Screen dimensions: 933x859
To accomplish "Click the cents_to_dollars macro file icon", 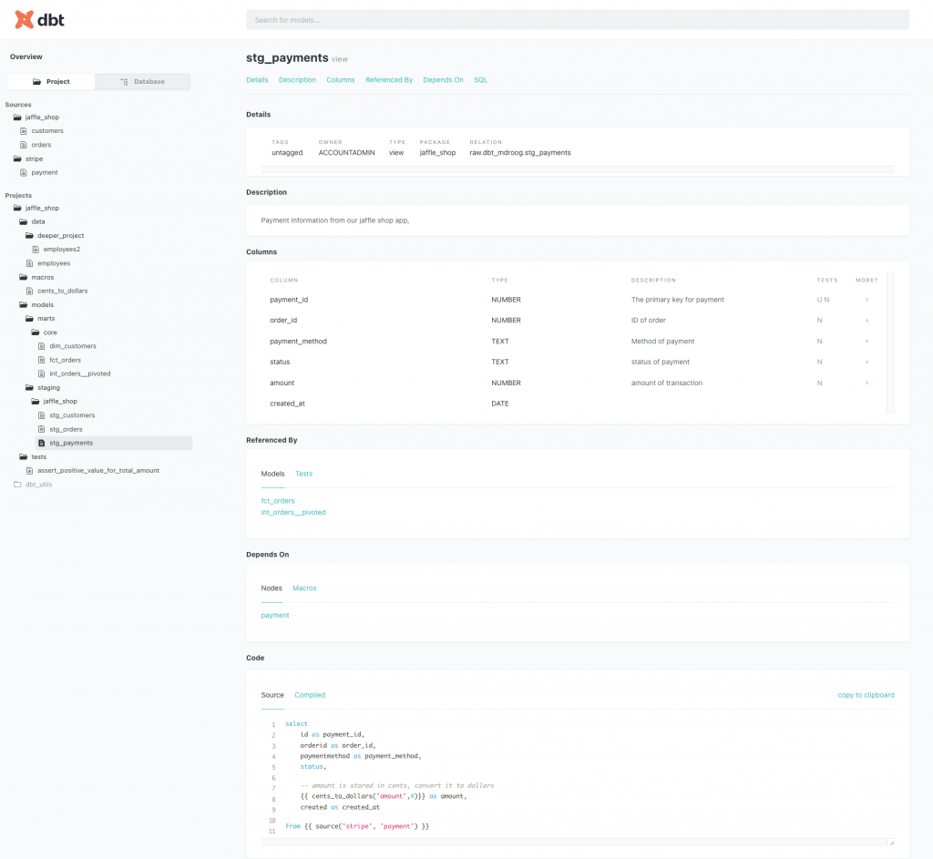I will coord(29,291).
